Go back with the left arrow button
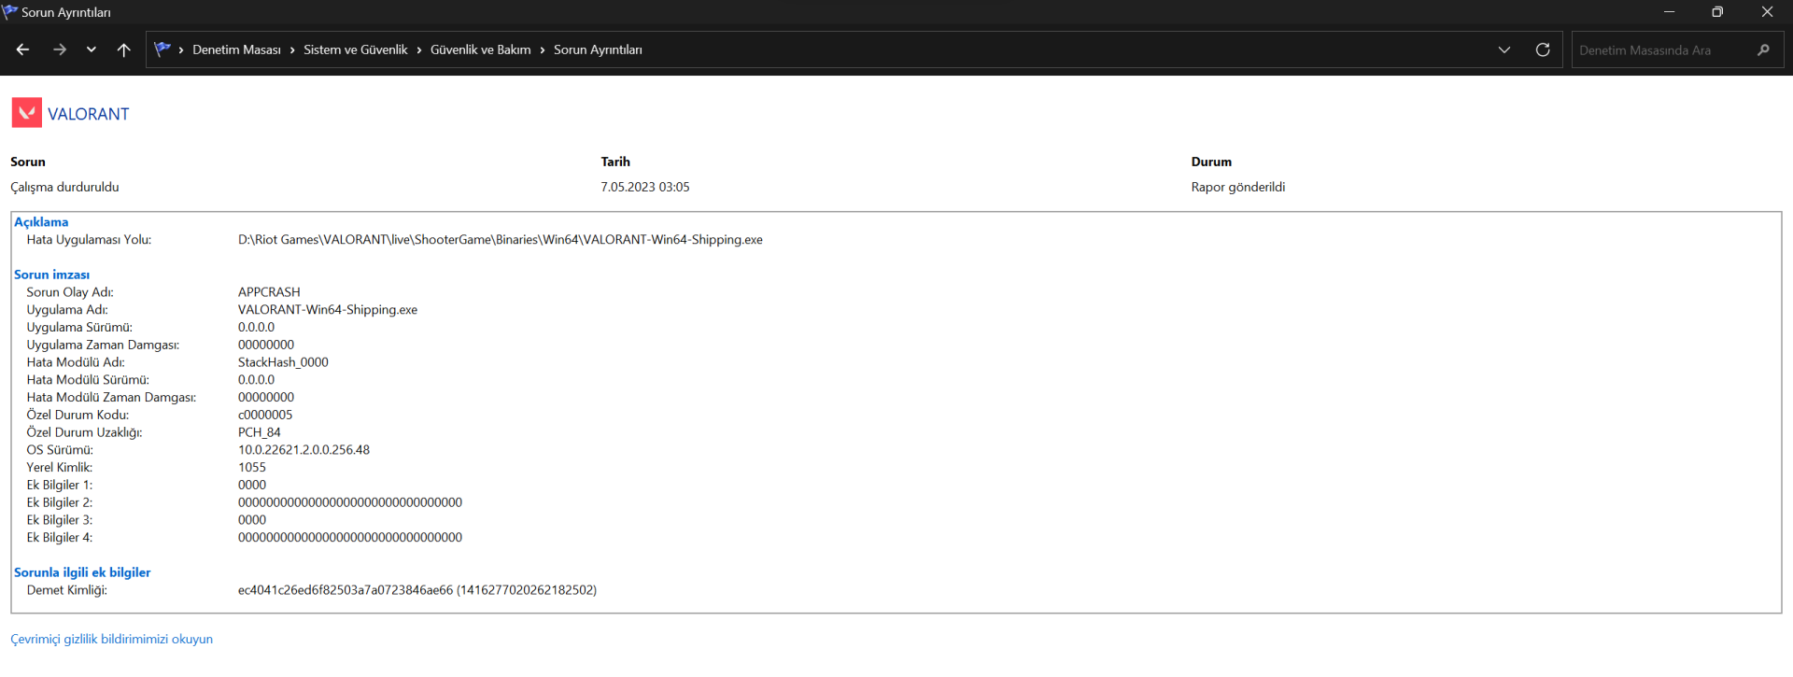The image size is (1793, 677). [23, 49]
